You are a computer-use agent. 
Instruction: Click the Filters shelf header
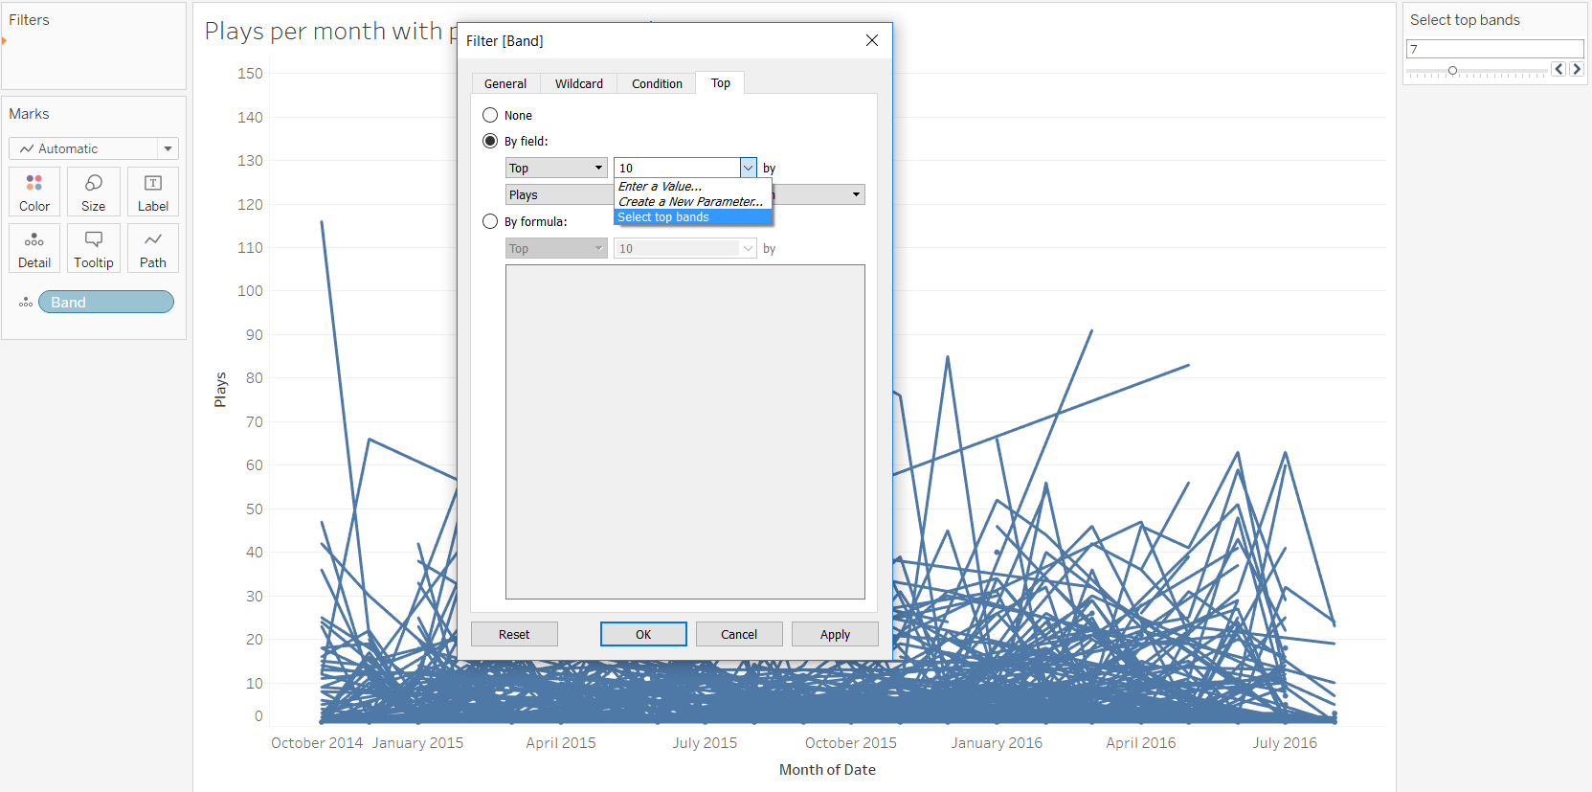click(x=29, y=19)
